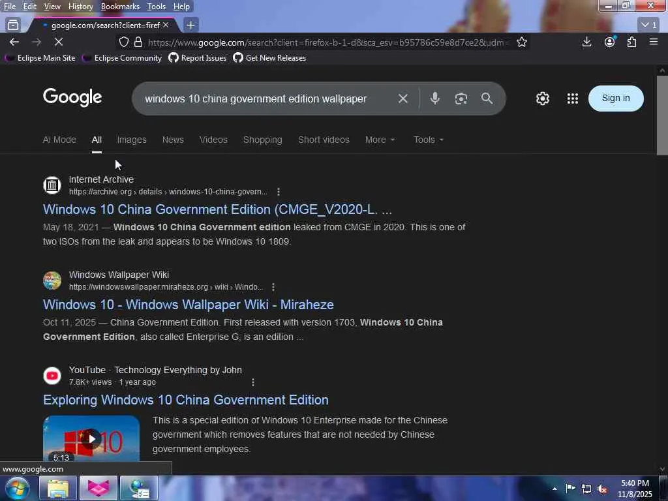Click the pink fox taskbar app
The image size is (668, 501).
tap(99, 488)
